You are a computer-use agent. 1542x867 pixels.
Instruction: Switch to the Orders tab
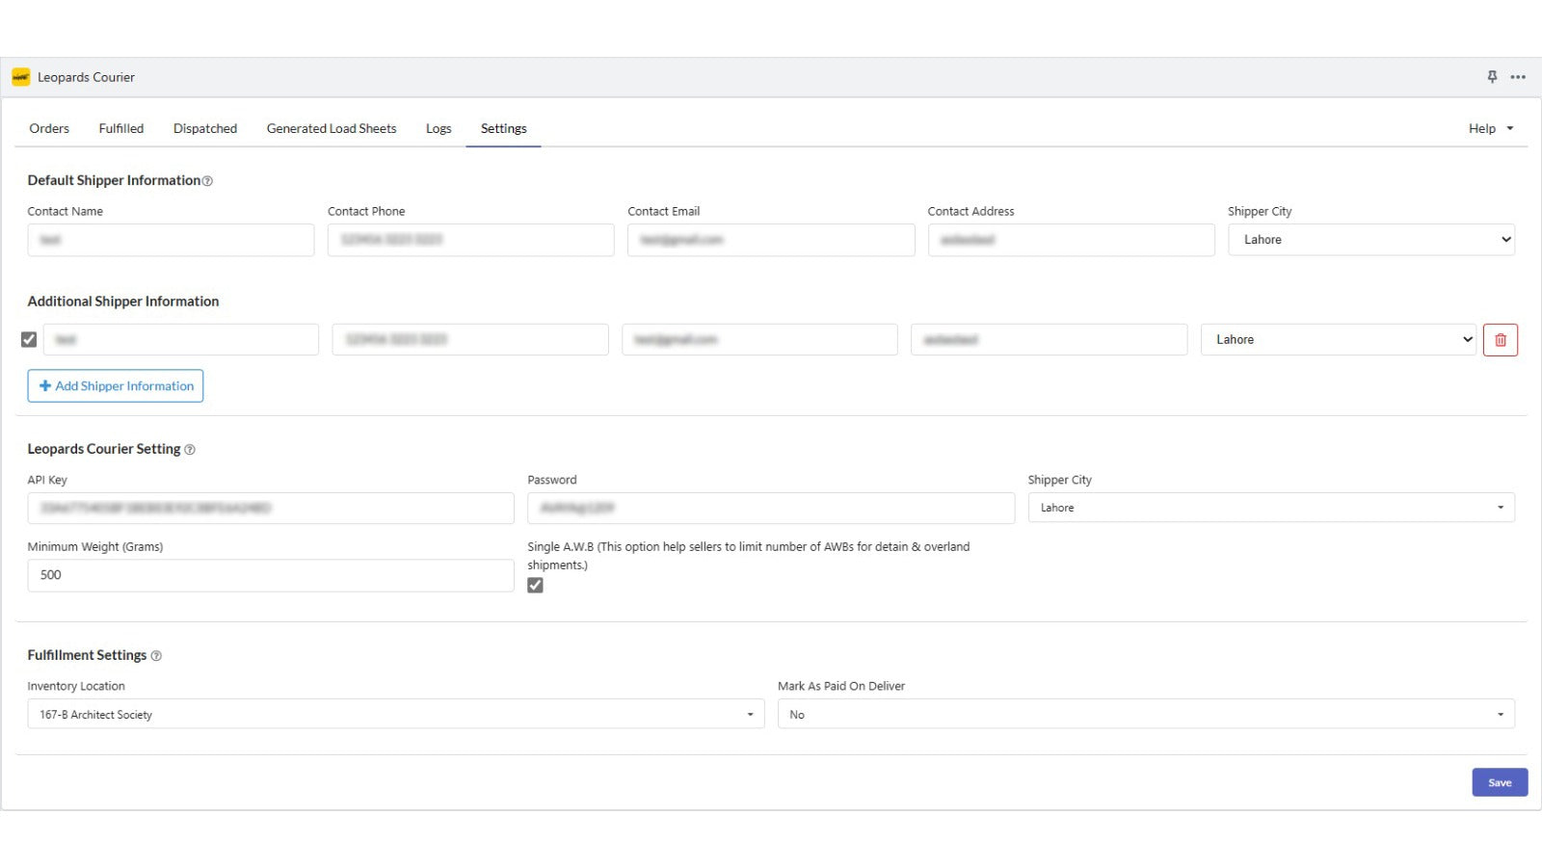click(49, 129)
